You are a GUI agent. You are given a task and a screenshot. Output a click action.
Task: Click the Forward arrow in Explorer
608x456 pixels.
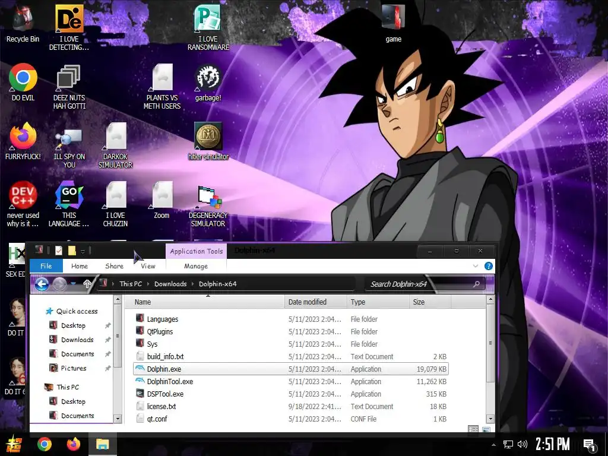coord(59,284)
